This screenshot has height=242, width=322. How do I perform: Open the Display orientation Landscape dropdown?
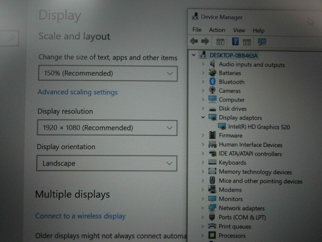tap(107, 163)
